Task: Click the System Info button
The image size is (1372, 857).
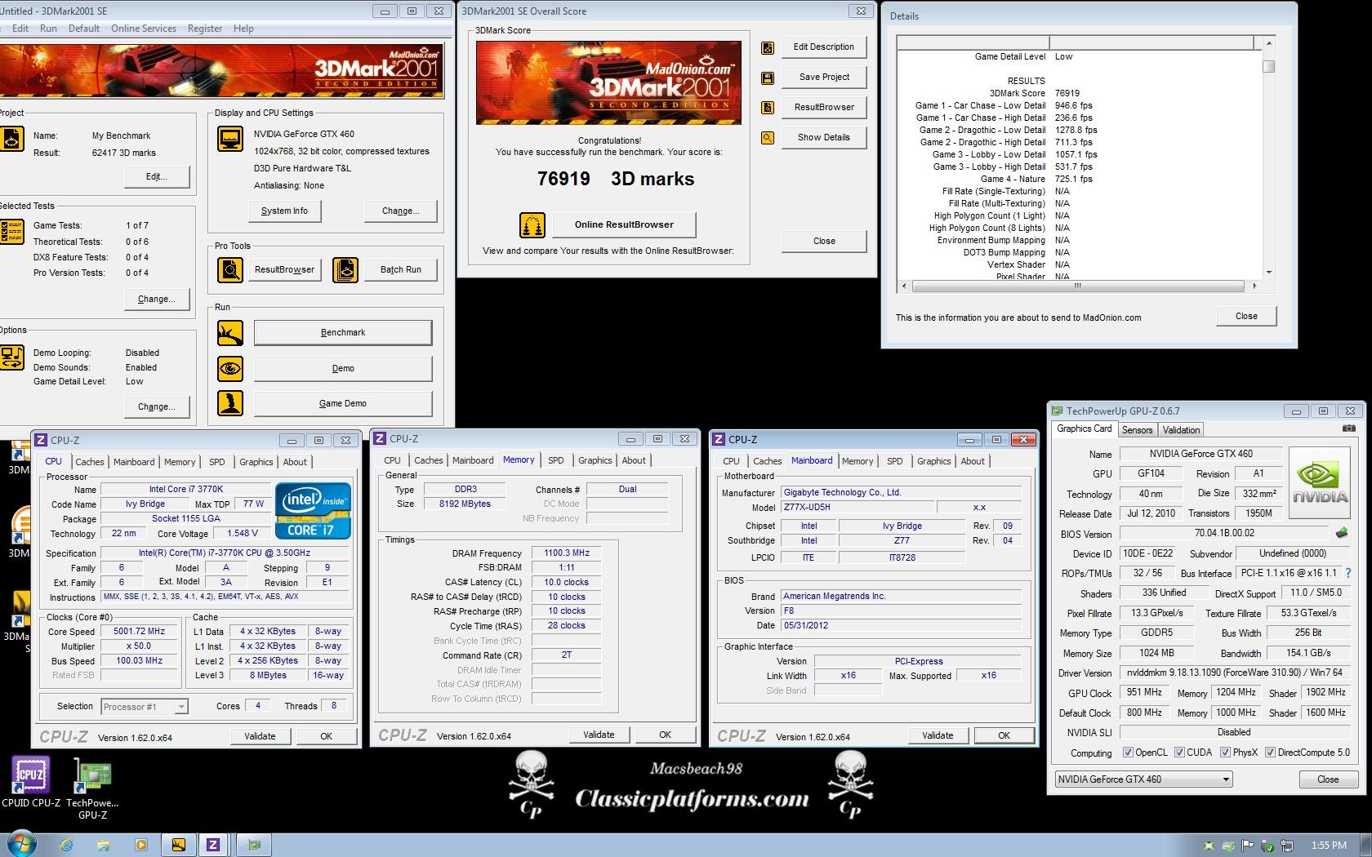Action: 284,211
